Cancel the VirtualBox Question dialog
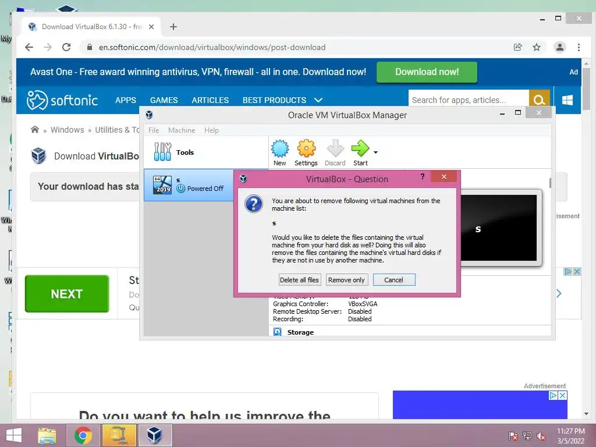The image size is (596, 447). (x=394, y=280)
